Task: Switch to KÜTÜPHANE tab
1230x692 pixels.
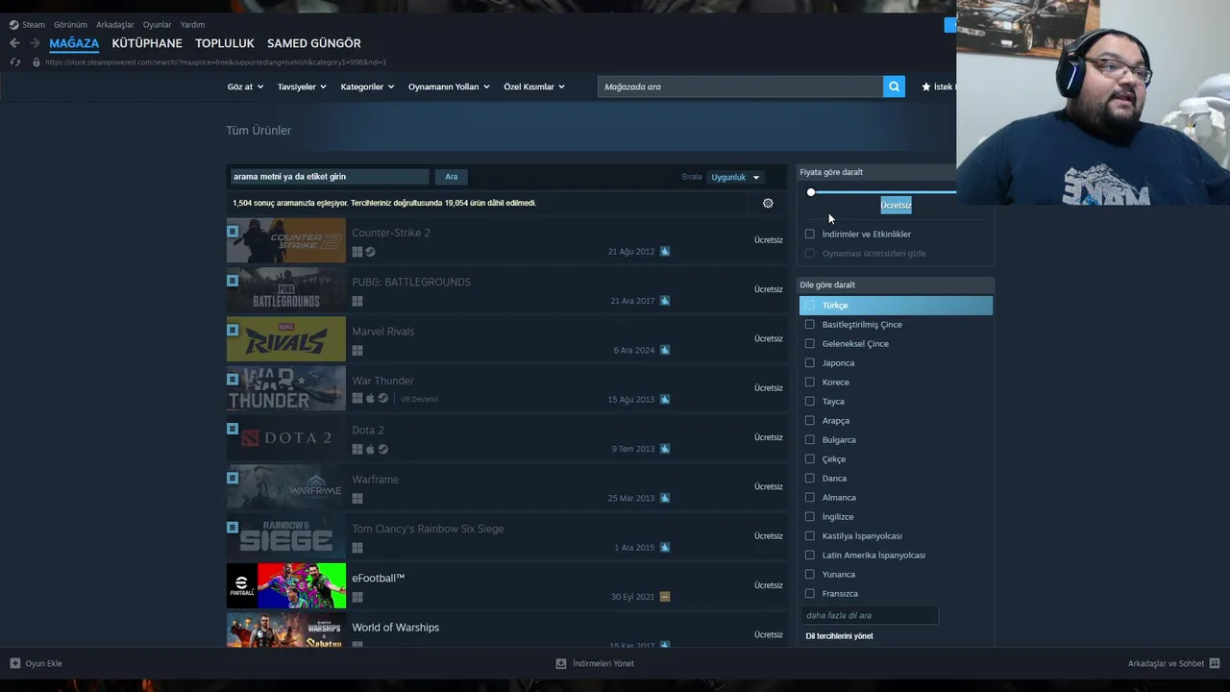Action: (x=147, y=43)
